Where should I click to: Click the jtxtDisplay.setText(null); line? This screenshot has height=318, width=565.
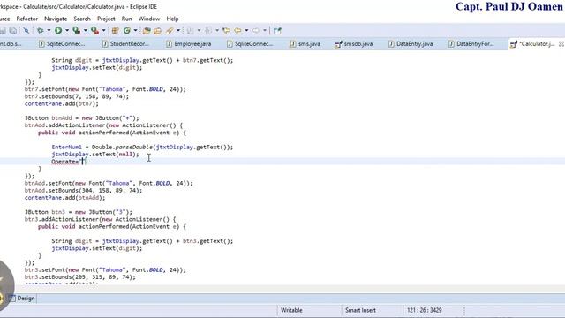point(94,155)
